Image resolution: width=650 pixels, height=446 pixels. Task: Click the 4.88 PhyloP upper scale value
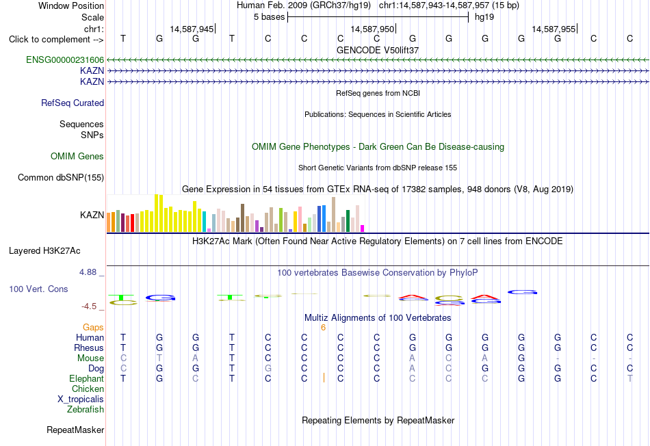click(x=88, y=272)
